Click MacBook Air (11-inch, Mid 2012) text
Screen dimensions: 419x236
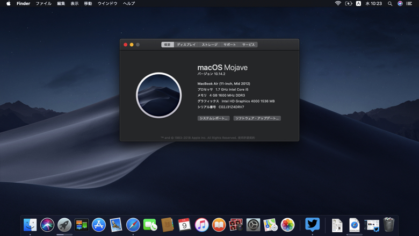coord(223,84)
